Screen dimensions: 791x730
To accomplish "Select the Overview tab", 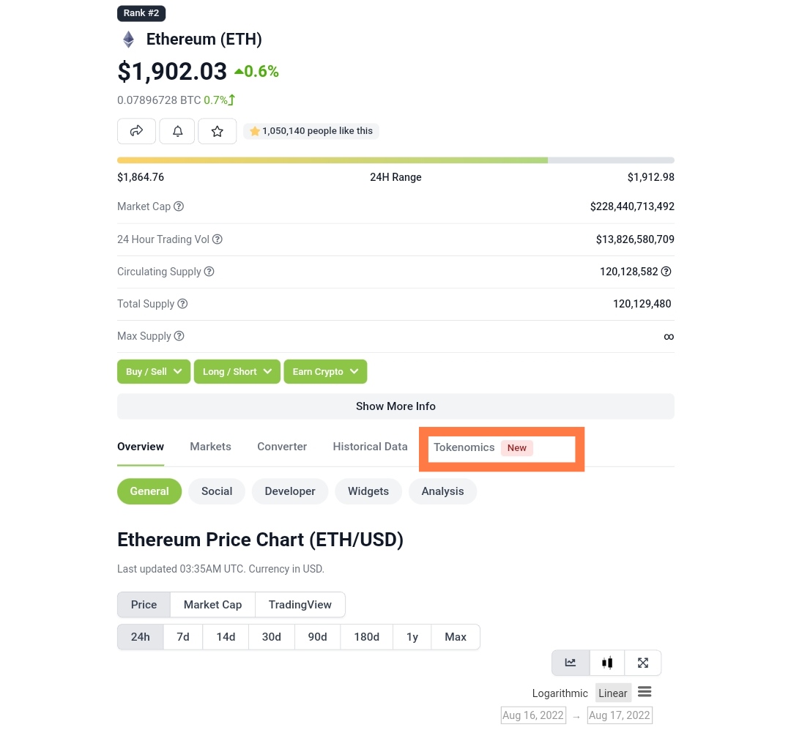I will coord(141,447).
